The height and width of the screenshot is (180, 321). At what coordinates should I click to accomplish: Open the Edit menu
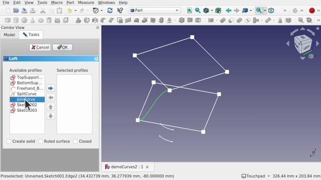(17, 2)
